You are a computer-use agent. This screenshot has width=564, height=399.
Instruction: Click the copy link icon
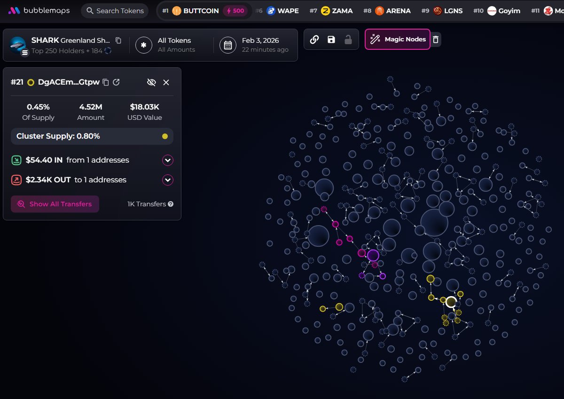(314, 39)
